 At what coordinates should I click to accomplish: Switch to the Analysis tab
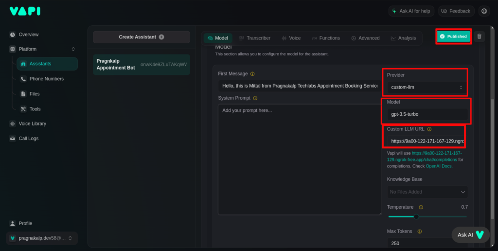(x=403, y=38)
